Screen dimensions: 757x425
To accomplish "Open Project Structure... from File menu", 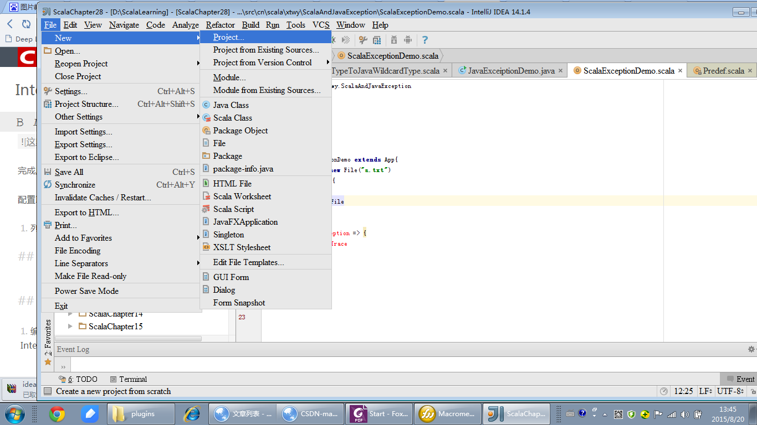I will coord(121,104).
